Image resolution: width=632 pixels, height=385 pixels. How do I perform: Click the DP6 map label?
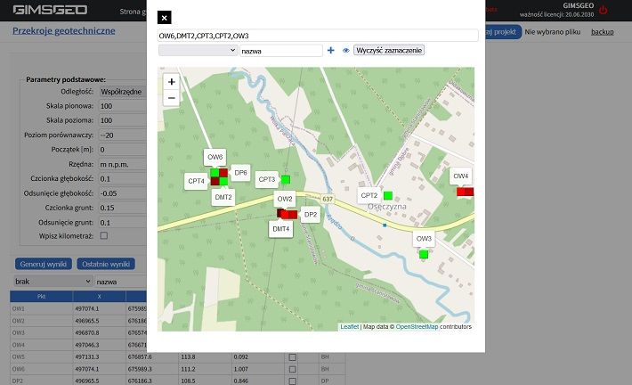[240, 173]
